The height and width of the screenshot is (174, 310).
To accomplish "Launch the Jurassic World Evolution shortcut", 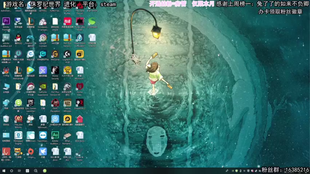I will tap(67, 86).
